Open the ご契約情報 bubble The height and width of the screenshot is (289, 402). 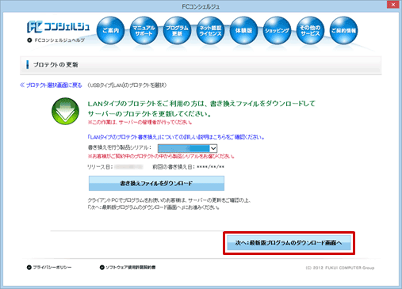pos(343,30)
